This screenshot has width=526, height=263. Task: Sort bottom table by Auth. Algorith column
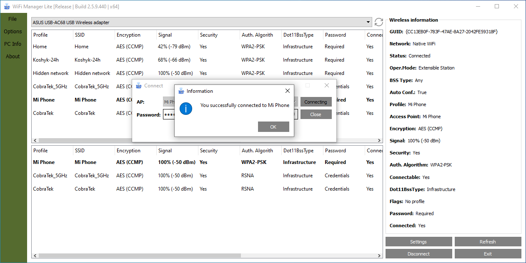(x=260, y=151)
